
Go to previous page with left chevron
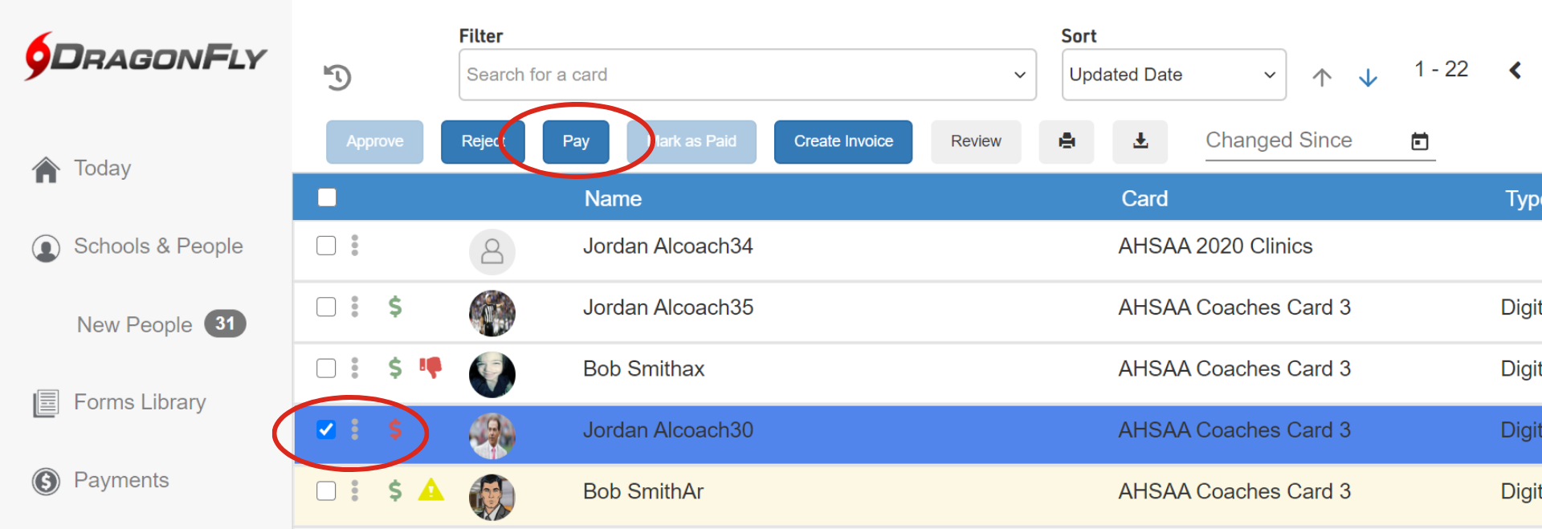coord(1515,71)
